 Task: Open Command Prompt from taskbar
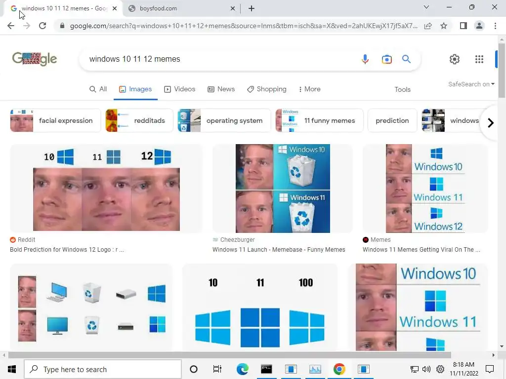[266, 369]
